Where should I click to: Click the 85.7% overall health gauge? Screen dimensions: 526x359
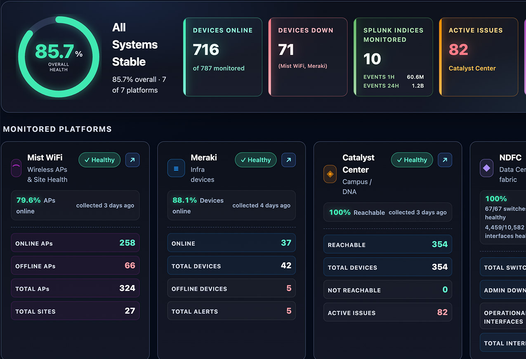coord(58,57)
